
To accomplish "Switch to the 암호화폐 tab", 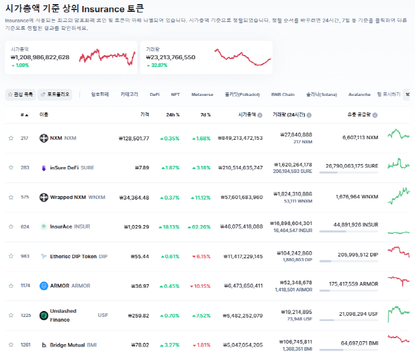I will click(100, 94).
